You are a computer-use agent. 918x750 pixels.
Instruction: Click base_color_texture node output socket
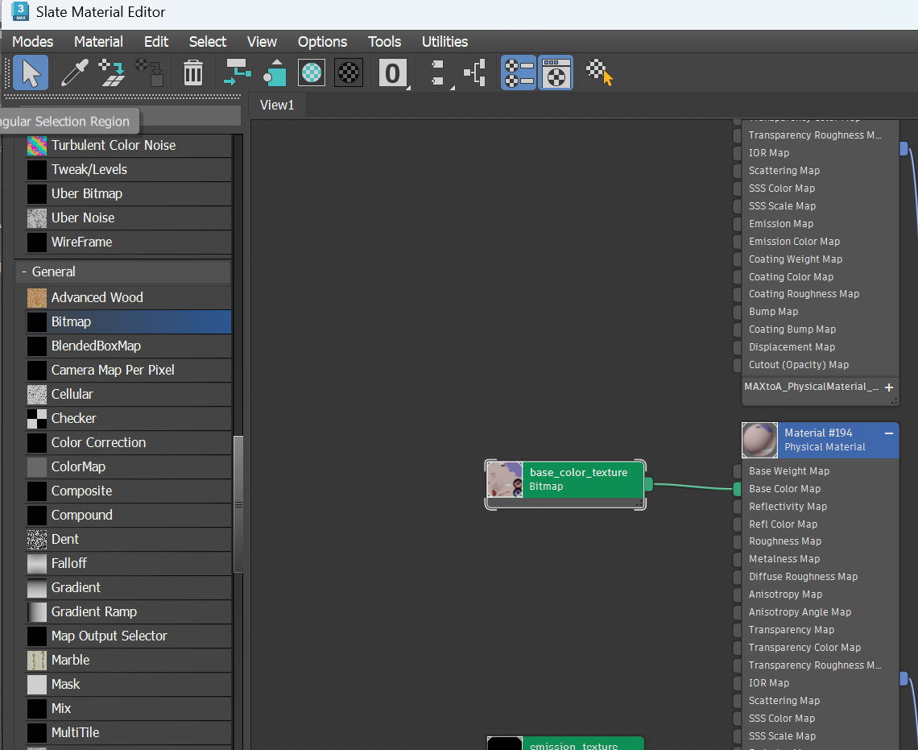coord(649,484)
